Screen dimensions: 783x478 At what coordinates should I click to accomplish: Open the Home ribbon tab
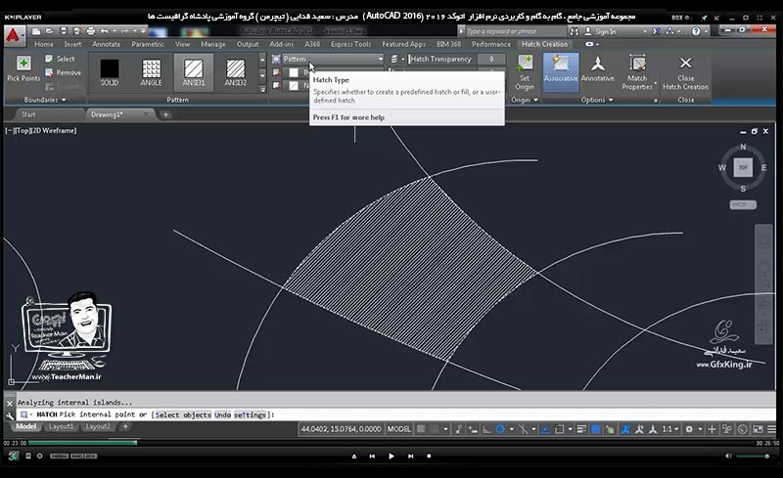pos(44,44)
